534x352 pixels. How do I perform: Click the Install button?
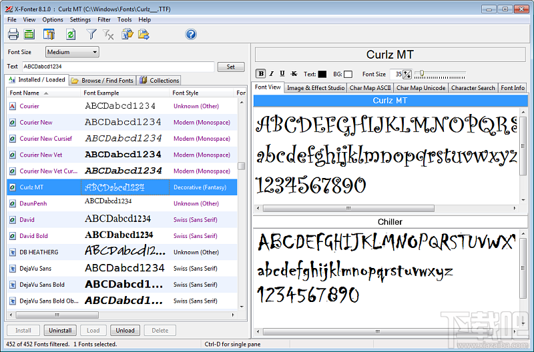23,330
